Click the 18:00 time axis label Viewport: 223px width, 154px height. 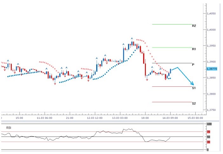145,118
